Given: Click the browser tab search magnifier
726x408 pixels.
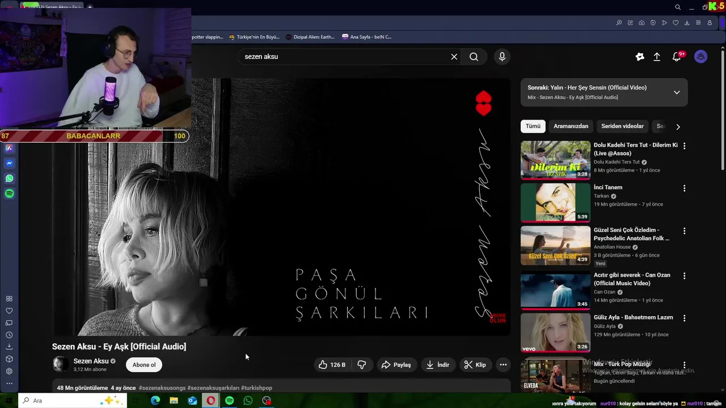Looking at the screenshot, I should pos(678,7).
